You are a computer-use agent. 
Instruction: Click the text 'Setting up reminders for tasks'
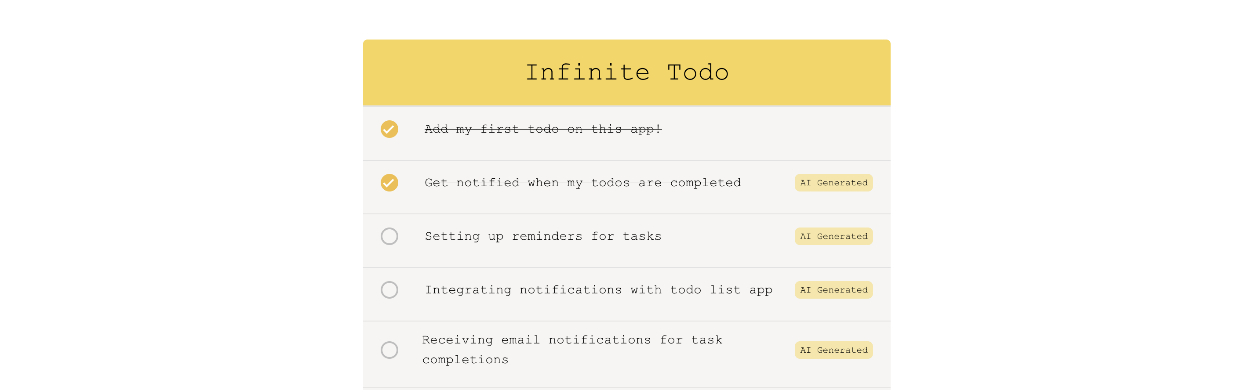tap(543, 236)
